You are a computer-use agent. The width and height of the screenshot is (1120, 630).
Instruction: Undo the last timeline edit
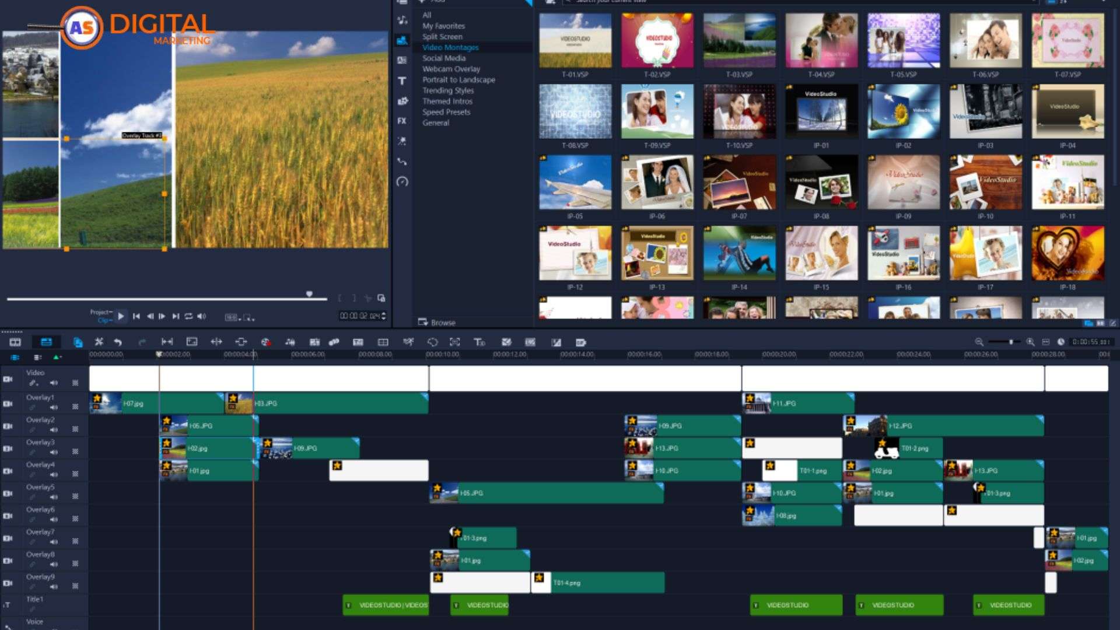coord(118,342)
